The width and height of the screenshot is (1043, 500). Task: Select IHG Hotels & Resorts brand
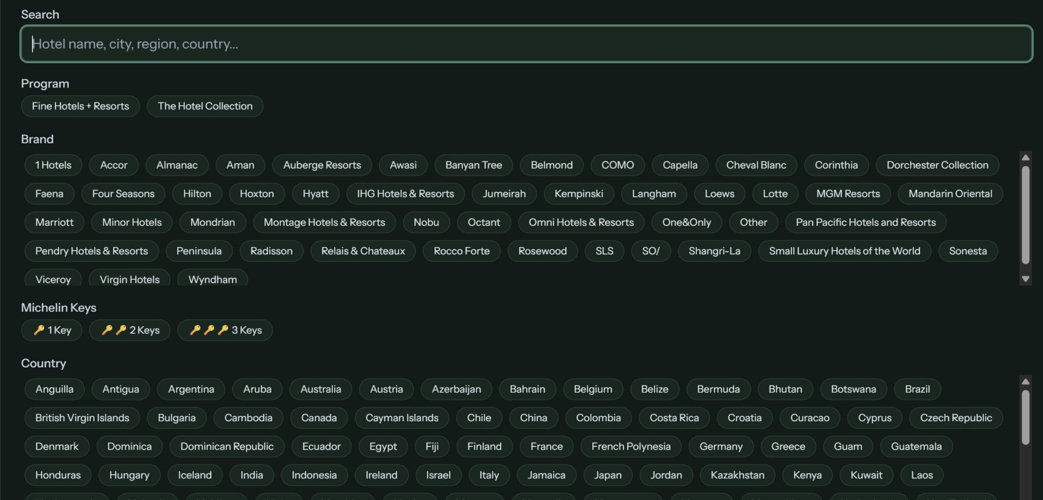click(x=405, y=194)
